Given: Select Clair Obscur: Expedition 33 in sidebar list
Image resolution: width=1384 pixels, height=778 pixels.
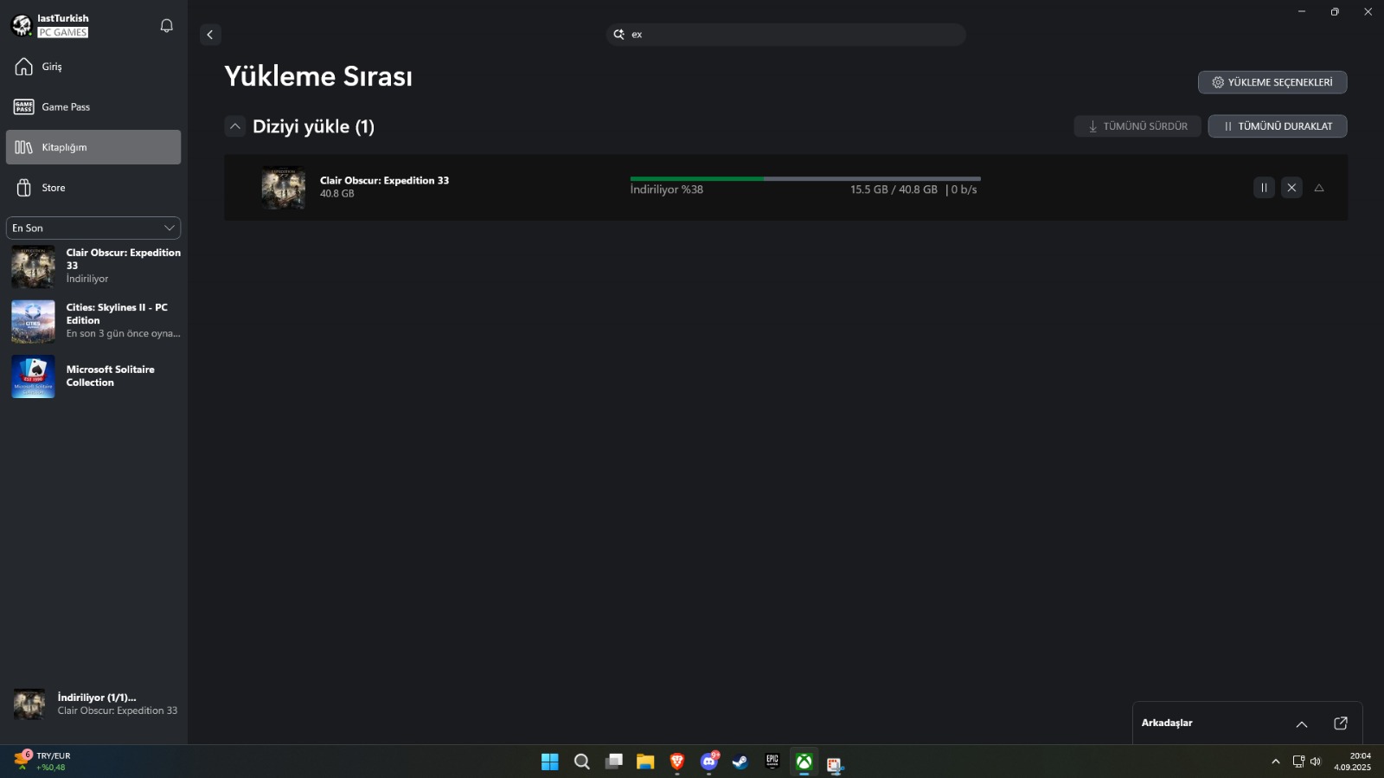Looking at the screenshot, I should pos(93,266).
